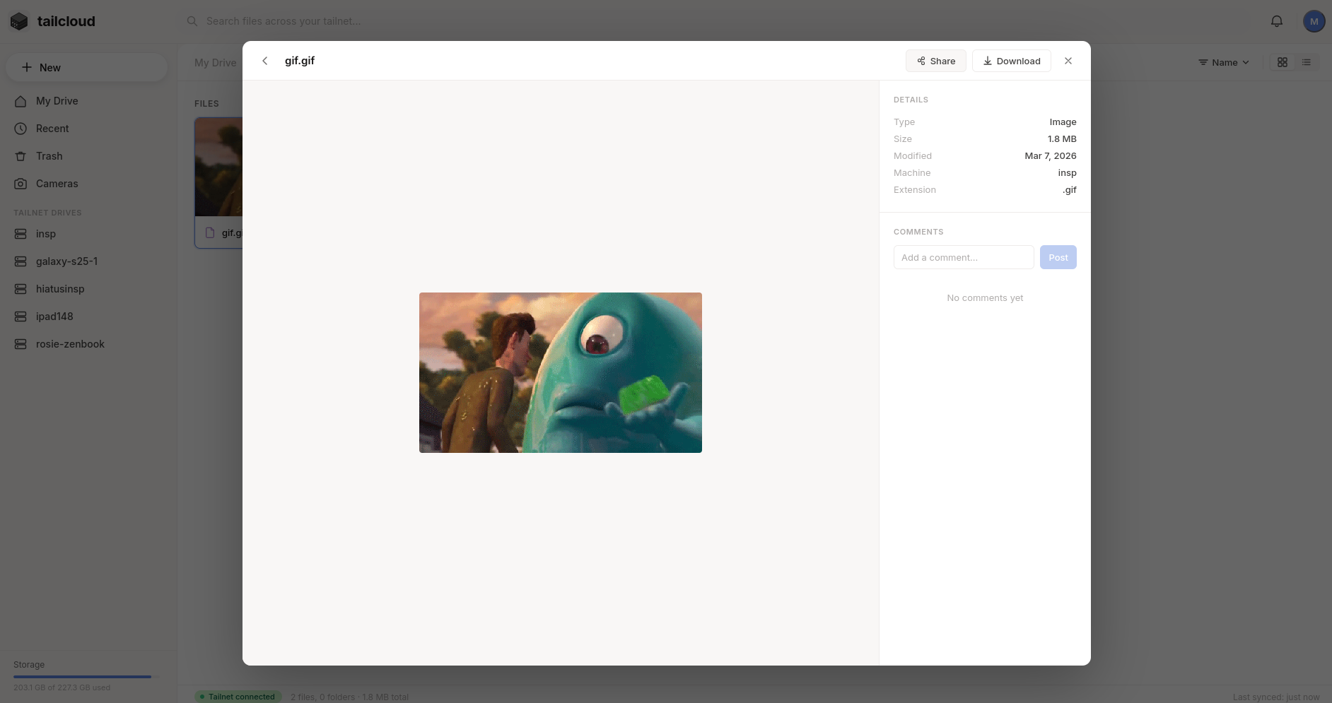
Task: Open My Drive in the sidebar
Action: (88, 101)
